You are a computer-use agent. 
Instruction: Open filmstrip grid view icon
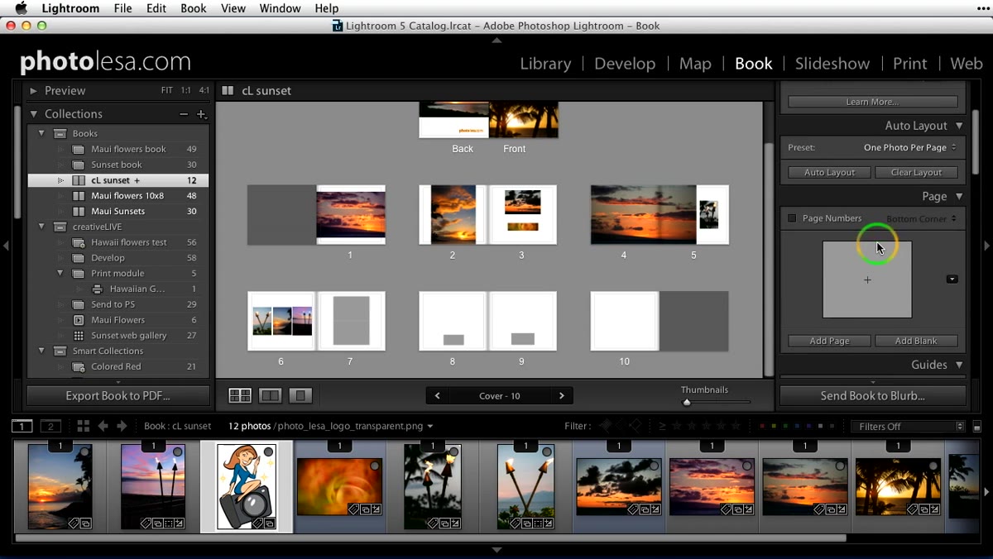(x=83, y=427)
